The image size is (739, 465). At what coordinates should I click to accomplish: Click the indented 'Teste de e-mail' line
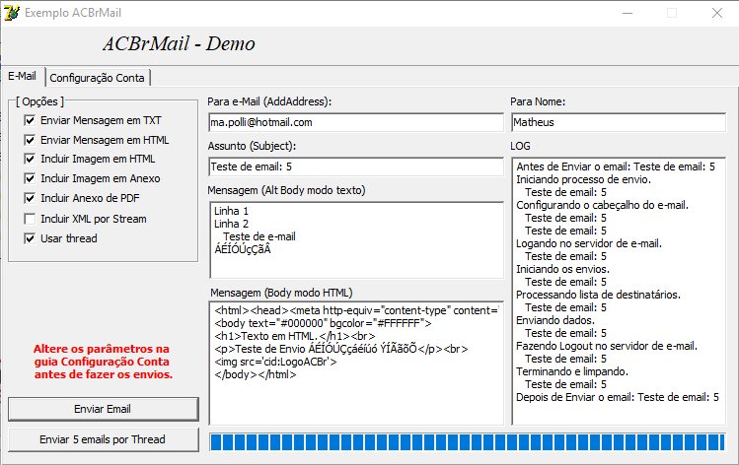[259, 236]
